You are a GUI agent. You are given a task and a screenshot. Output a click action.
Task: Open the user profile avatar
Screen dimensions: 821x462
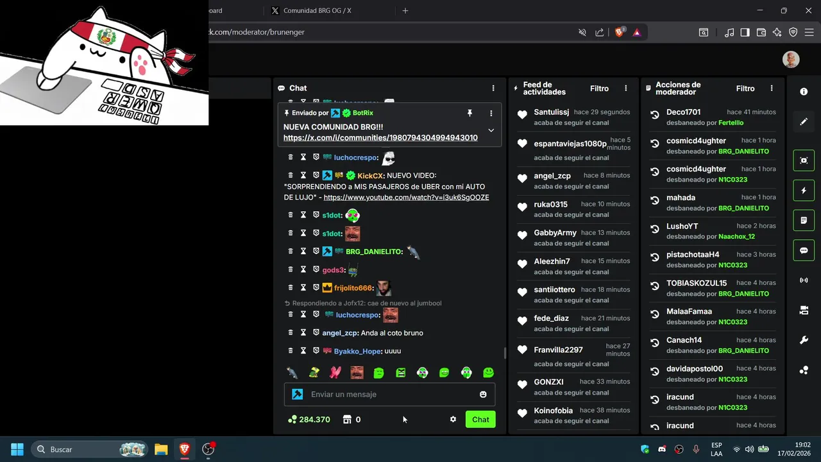[791, 60]
